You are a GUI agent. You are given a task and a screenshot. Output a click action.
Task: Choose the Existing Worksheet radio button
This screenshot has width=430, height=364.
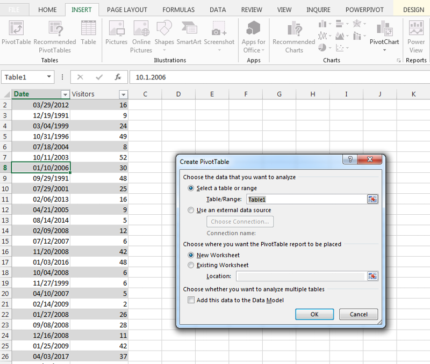pos(191,265)
